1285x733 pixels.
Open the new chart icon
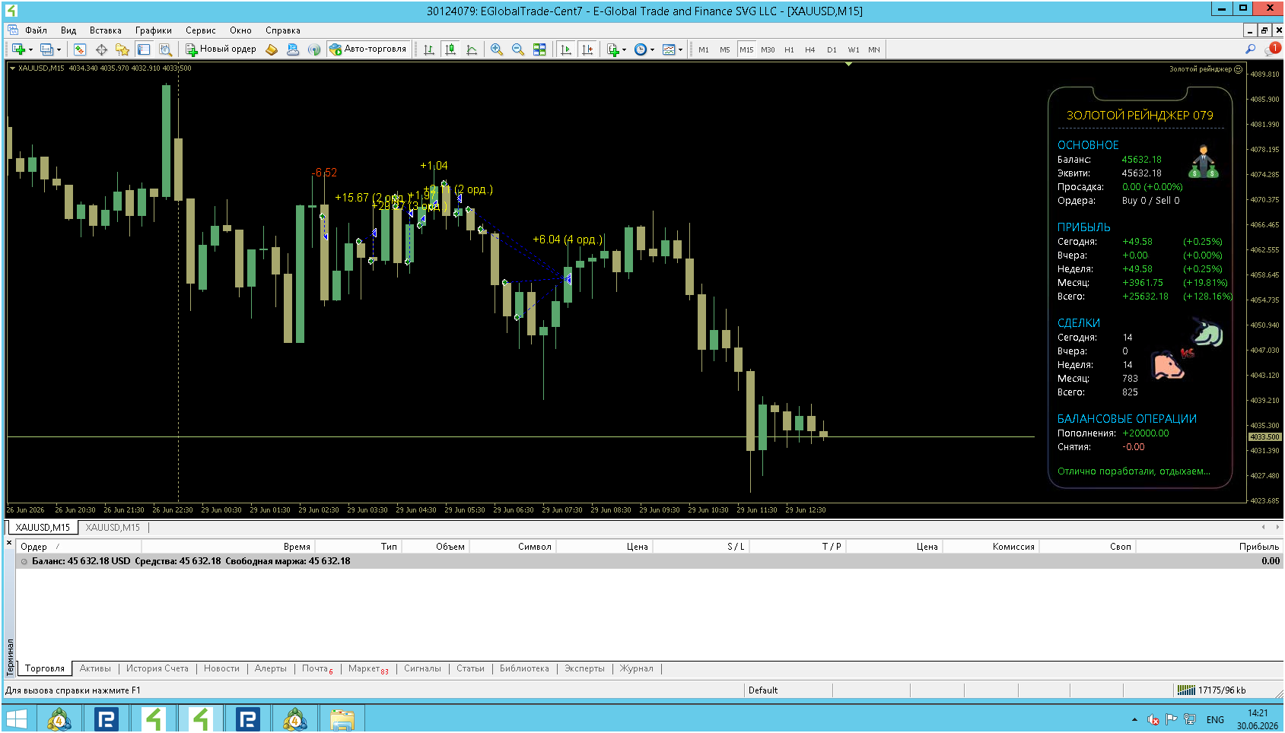18,49
